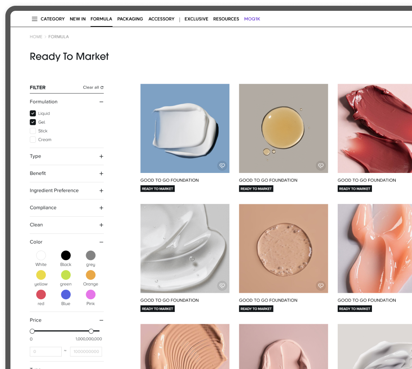Select the Orange color swatch
The height and width of the screenshot is (369, 412).
tap(91, 275)
